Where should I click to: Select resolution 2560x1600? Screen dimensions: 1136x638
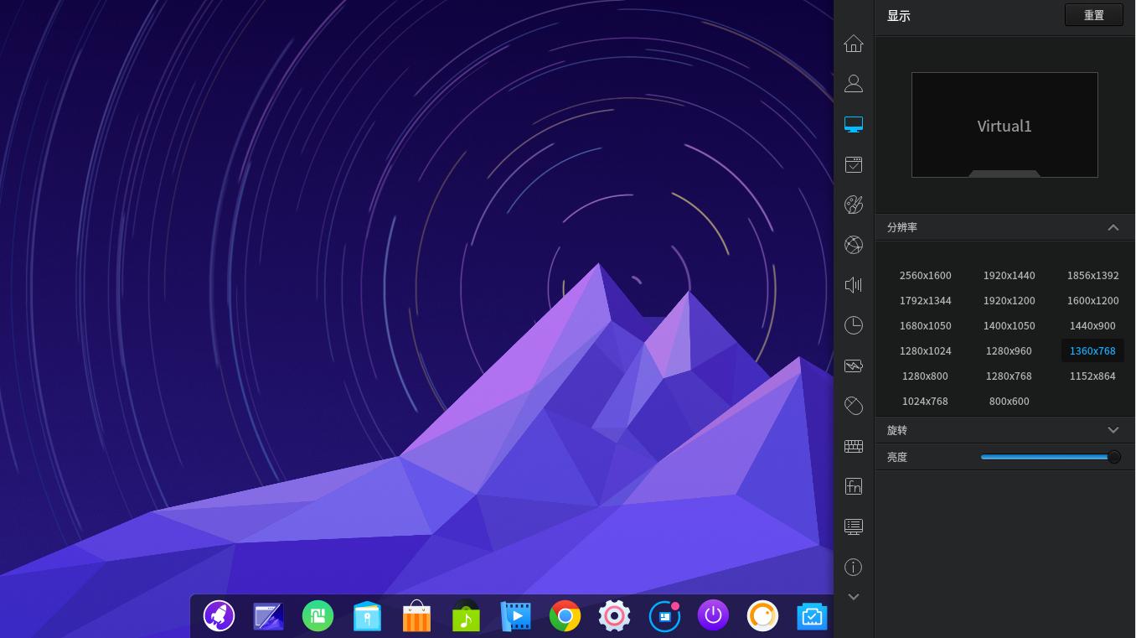925,275
